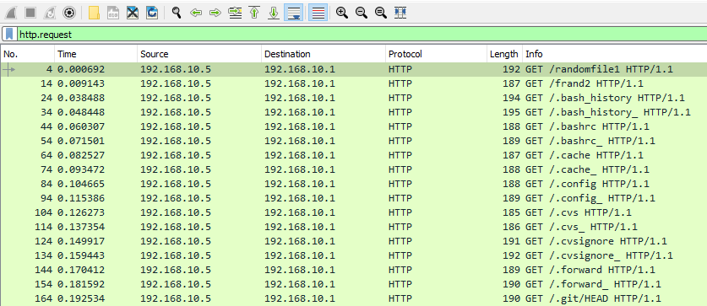
Task: Go to specified packet
Action: 235,13
